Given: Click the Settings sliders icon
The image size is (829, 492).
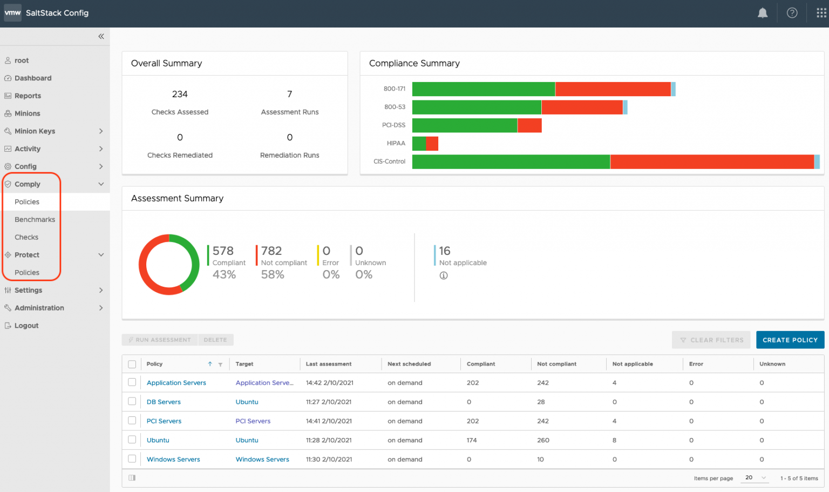Looking at the screenshot, I should pos(8,290).
